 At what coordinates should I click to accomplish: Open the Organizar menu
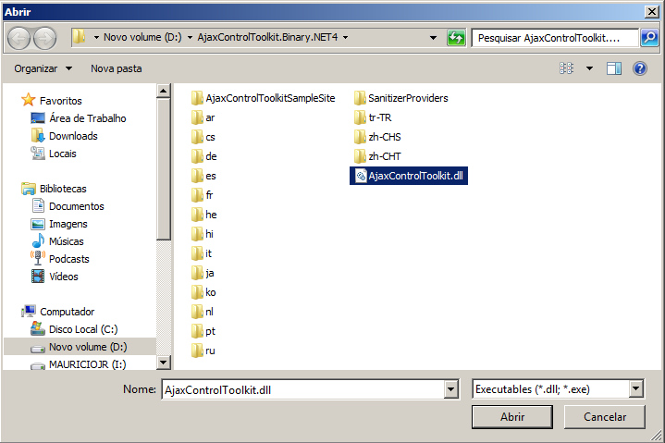[x=43, y=68]
